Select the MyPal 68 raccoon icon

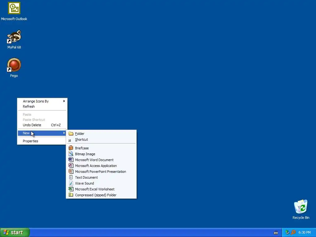point(14,36)
